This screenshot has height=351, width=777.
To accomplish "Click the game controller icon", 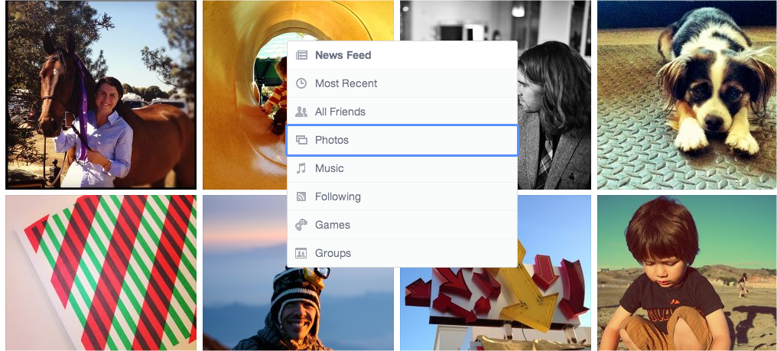I will (301, 225).
